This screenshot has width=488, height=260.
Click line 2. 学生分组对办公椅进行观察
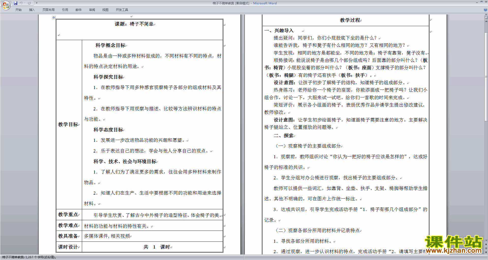[x=336, y=178]
